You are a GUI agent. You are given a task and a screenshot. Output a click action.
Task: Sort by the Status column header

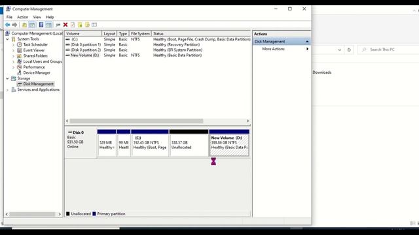(201, 33)
